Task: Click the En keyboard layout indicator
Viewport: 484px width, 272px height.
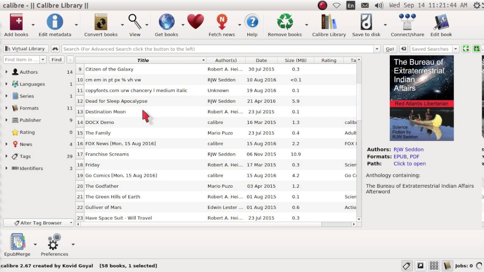Action: click(351, 5)
